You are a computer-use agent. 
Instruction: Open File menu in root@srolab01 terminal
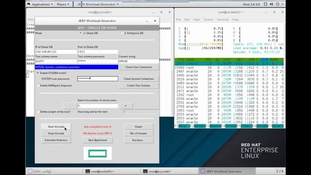pyautogui.click(x=178, y=19)
